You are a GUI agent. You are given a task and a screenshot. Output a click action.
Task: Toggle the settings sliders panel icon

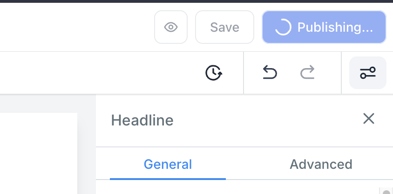[368, 73]
